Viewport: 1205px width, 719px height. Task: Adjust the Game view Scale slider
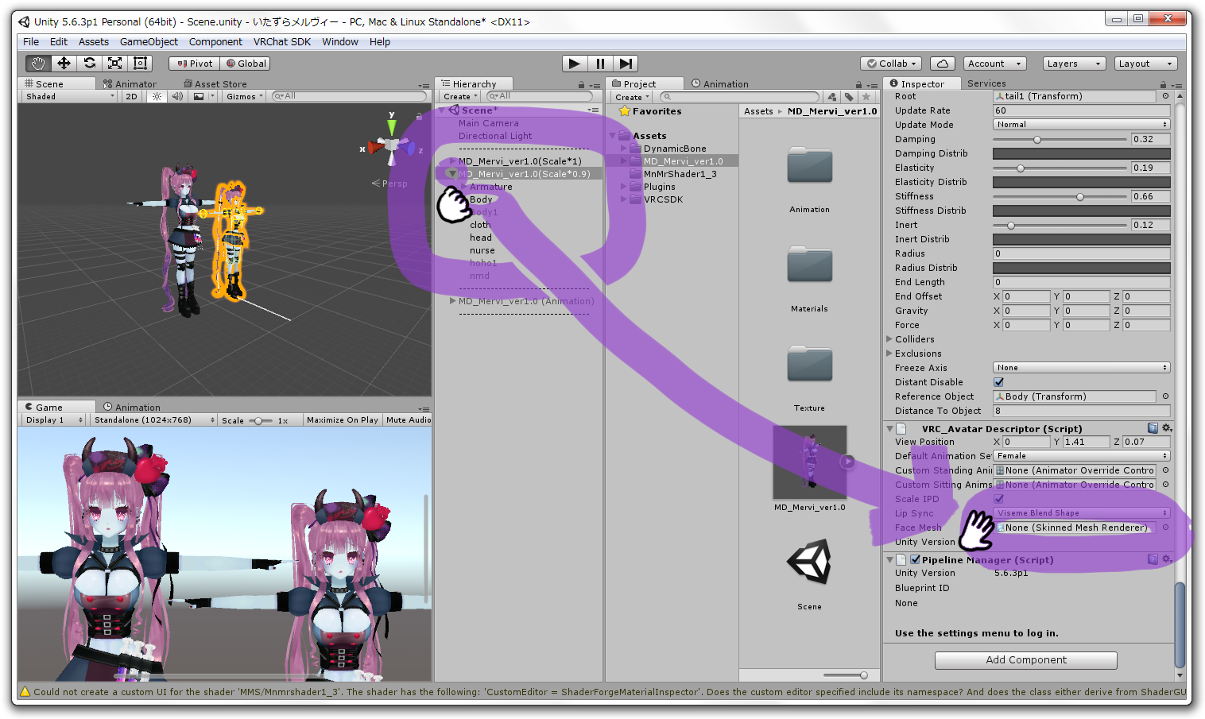(260, 420)
